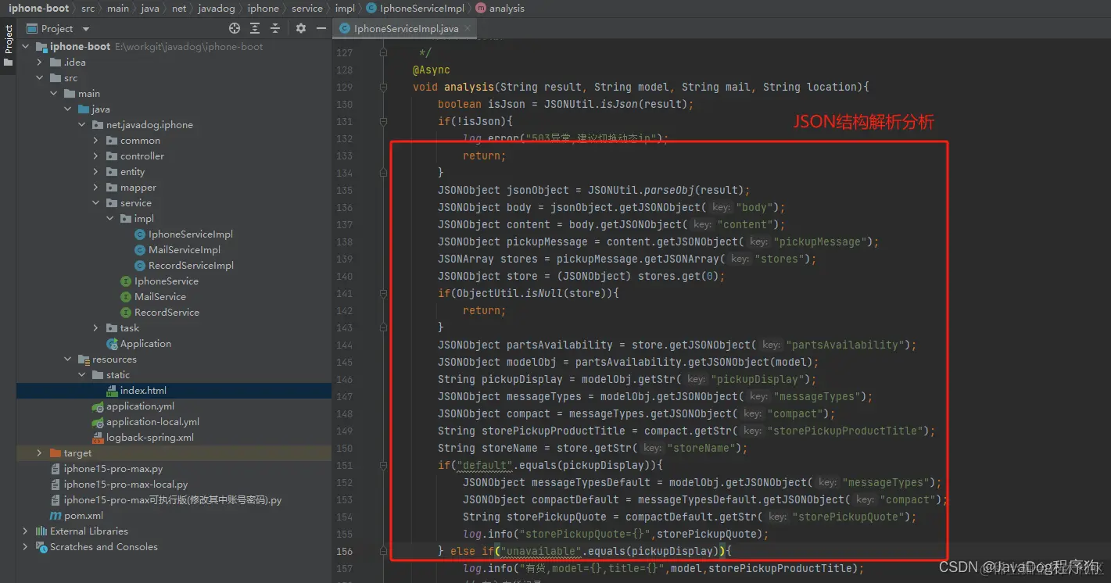Screen dimensions: 1111x583
Task: Click the fold marker at line 129
Action: (384, 87)
